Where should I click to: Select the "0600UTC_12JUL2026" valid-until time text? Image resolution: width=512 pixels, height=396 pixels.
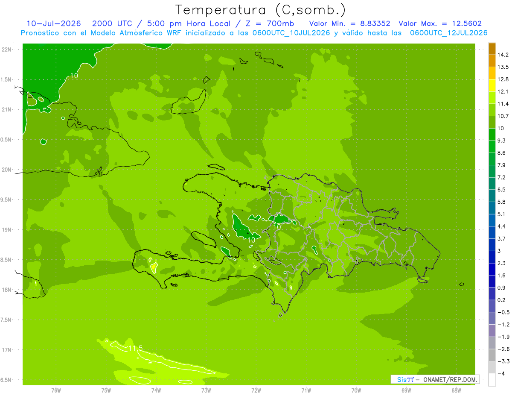click(449, 33)
